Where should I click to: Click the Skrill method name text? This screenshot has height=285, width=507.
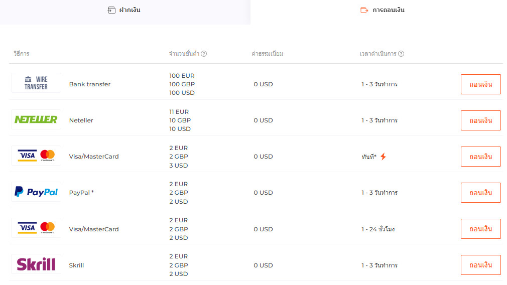pyautogui.click(x=76, y=265)
